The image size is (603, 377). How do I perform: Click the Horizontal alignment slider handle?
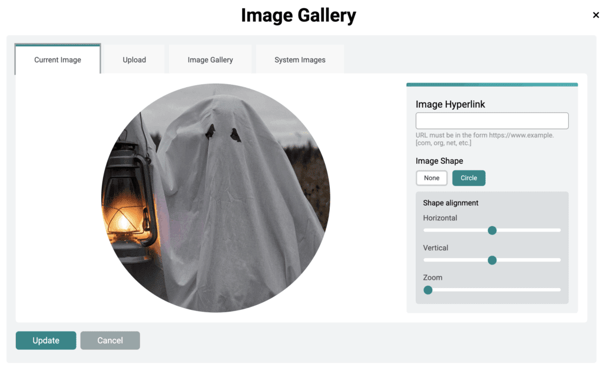click(492, 230)
